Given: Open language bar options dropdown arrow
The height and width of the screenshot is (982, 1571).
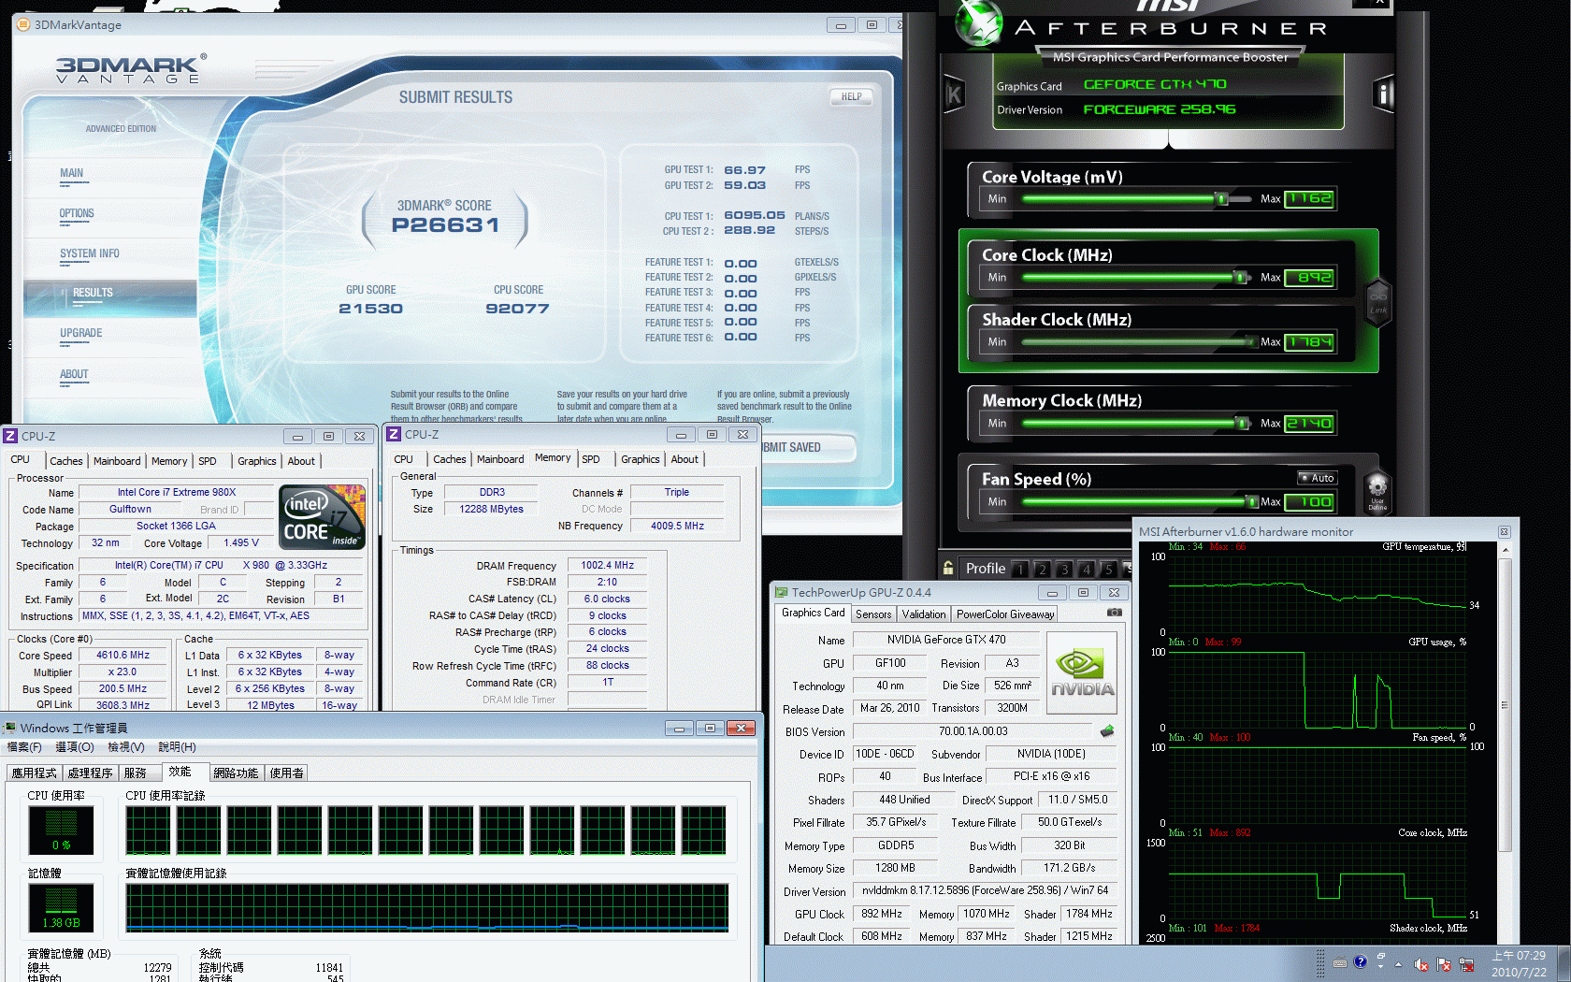Looking at the screenshot, I should [1380, 968].
